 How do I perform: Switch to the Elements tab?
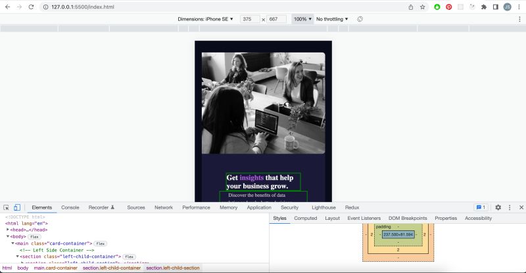point(42,207)
